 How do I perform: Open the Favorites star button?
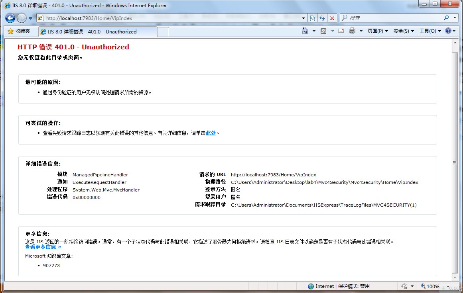19,31
